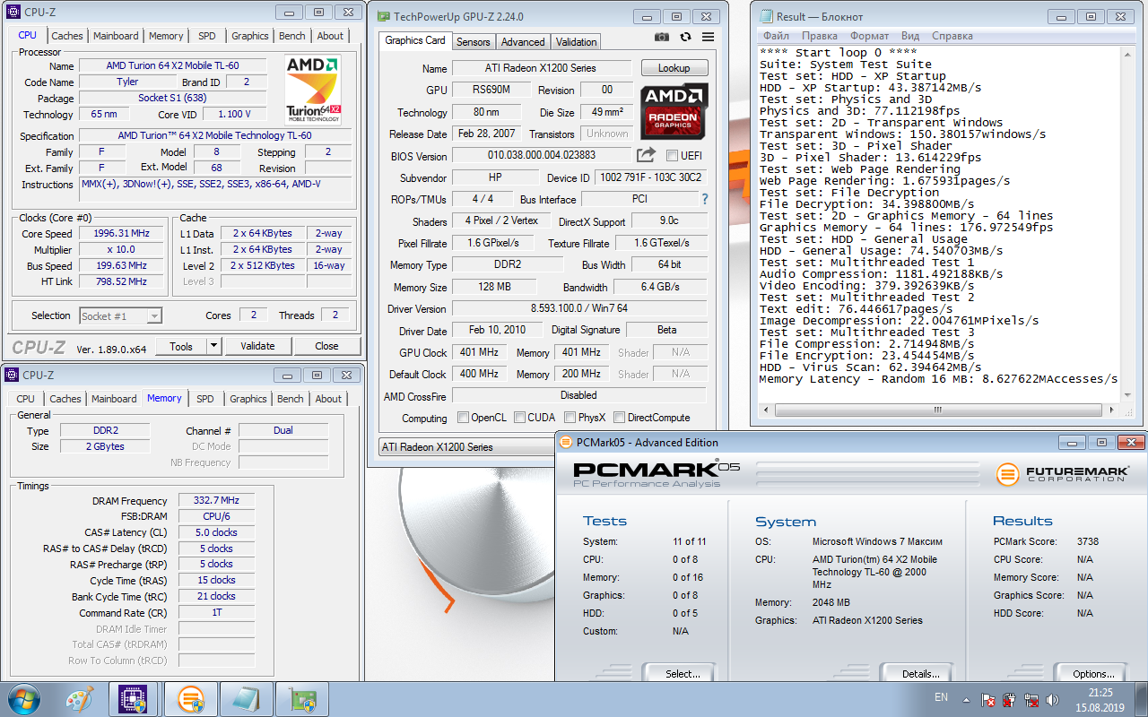The height and width of the screenshot is (717, 1148).
Task: Click the title bar icon of the CPU-Z Memory window
Action: tap(13, 375)
